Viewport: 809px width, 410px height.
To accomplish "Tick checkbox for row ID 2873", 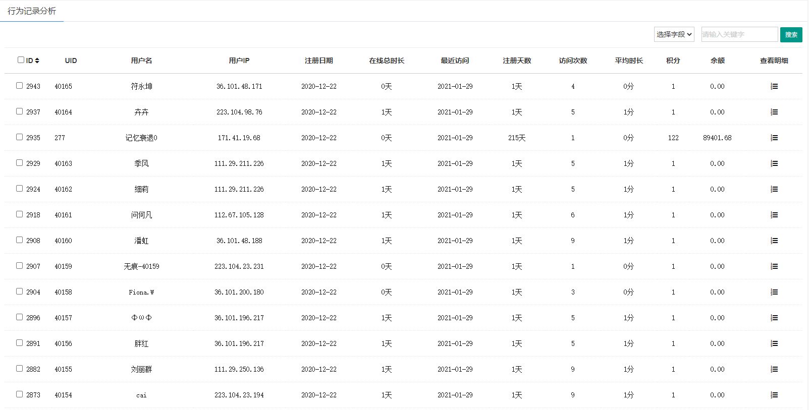I will (19, 394).
